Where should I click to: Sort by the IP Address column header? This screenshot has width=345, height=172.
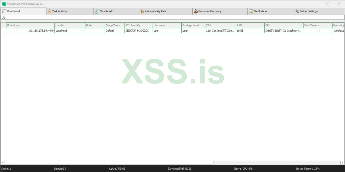(30, 25)
